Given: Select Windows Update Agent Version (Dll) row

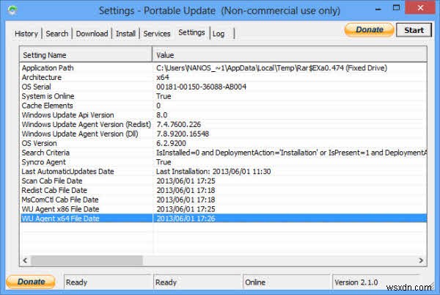Looking at the screenshot, I should [x=224, y=134].
